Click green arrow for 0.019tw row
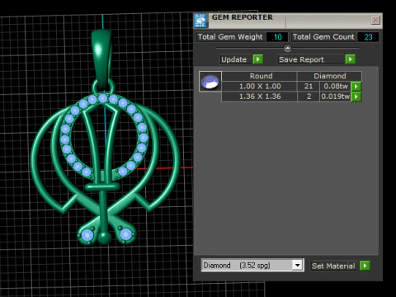This screenshot has height=297, width=396. (x=356, y=97)
